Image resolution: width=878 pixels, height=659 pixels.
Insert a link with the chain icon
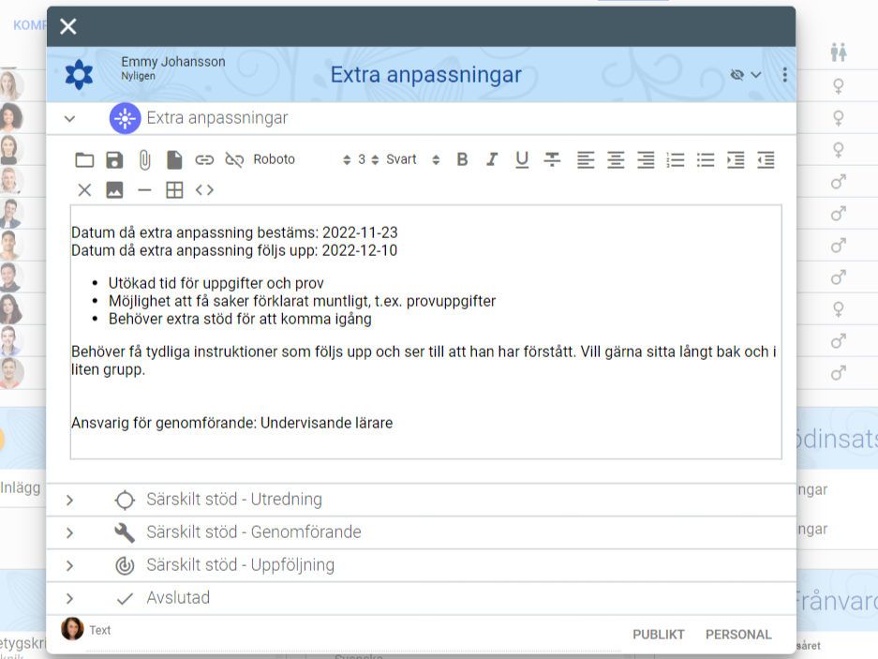pyautogui.click(x=204, y=160)
